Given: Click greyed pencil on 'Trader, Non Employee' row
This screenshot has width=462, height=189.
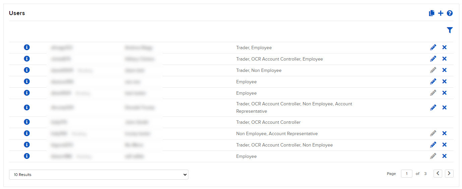Looking at the screenshot, I should click(433, 70).
